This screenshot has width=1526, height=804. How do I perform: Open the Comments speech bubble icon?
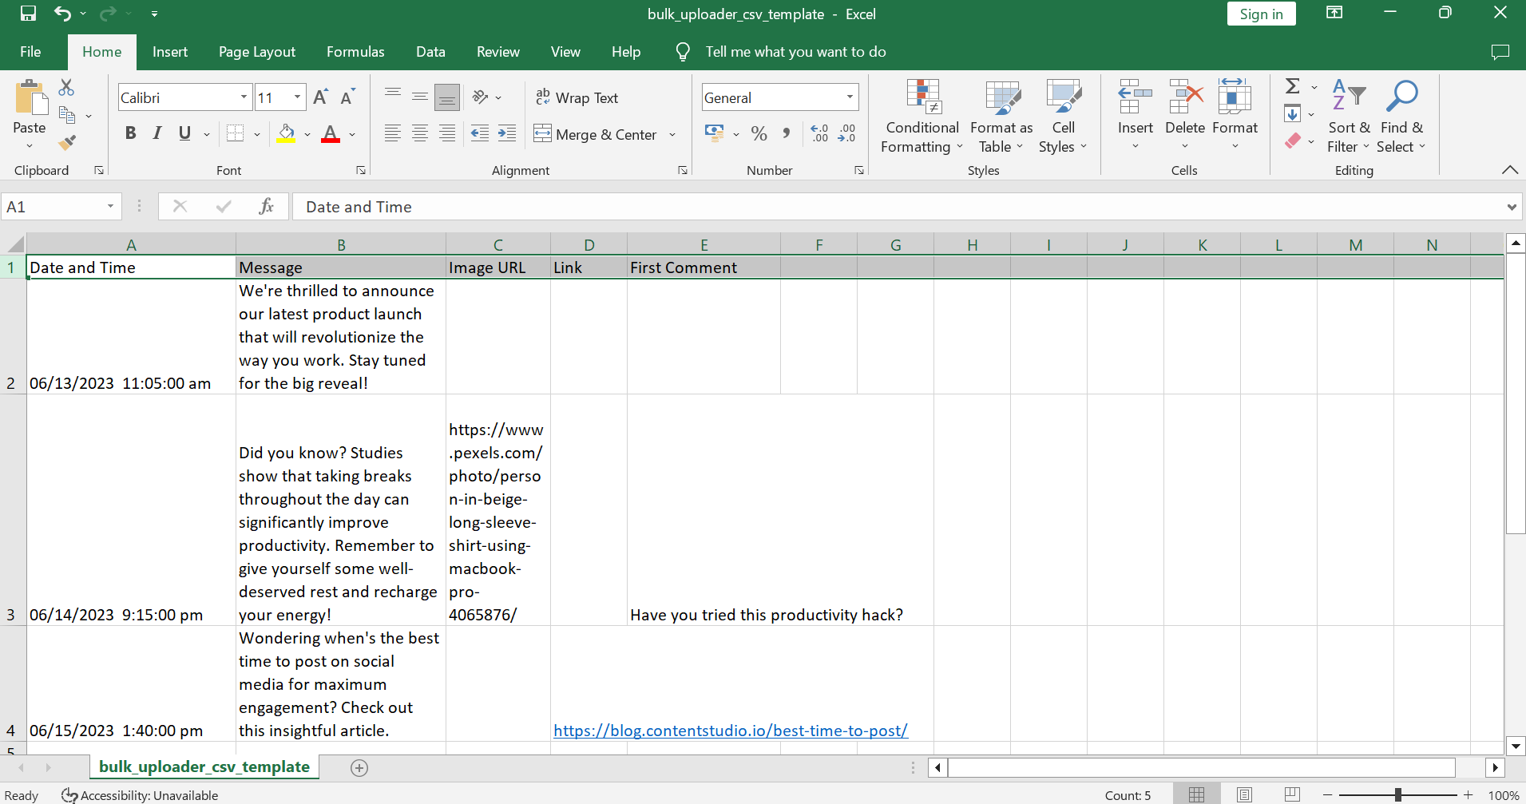click(x=1500, y=52)
